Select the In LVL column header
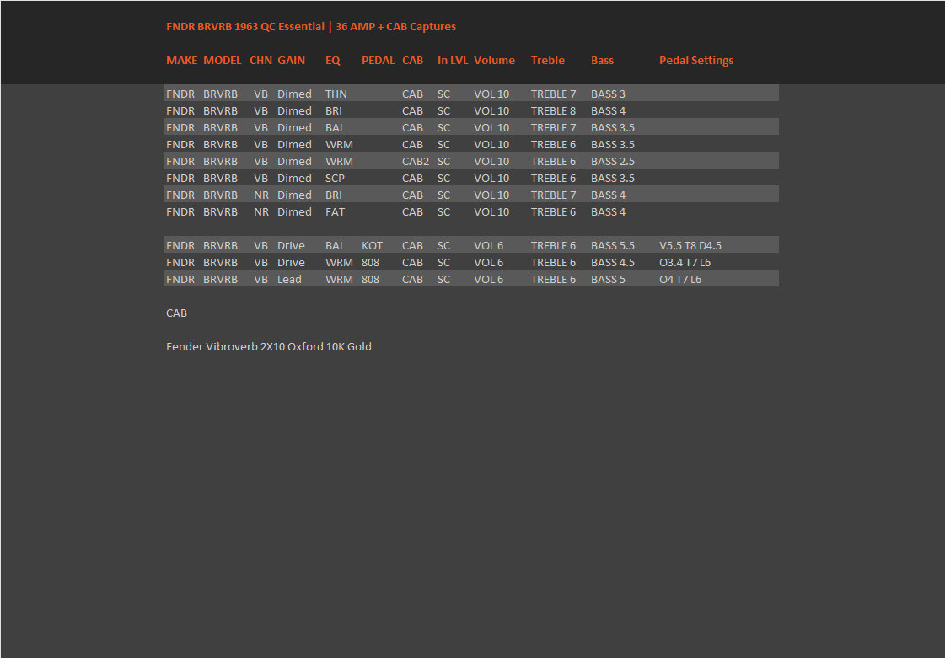Screen dimensions: 945x658 (453, 61)
